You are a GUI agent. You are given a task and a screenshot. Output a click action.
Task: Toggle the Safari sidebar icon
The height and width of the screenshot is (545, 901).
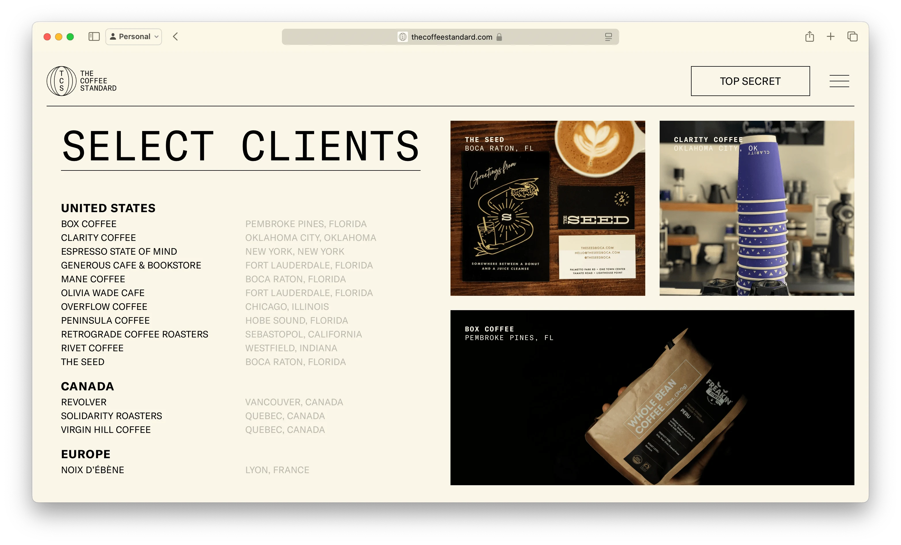[94, 37]
